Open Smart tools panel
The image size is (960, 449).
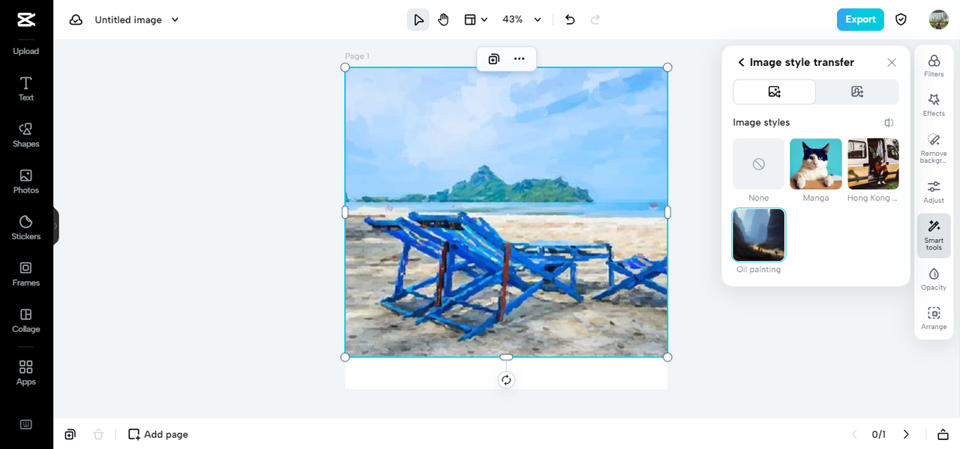point(934,235)
